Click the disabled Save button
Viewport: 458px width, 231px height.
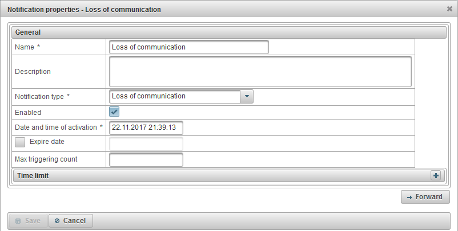pyautogui.click(x=27, y=220)
